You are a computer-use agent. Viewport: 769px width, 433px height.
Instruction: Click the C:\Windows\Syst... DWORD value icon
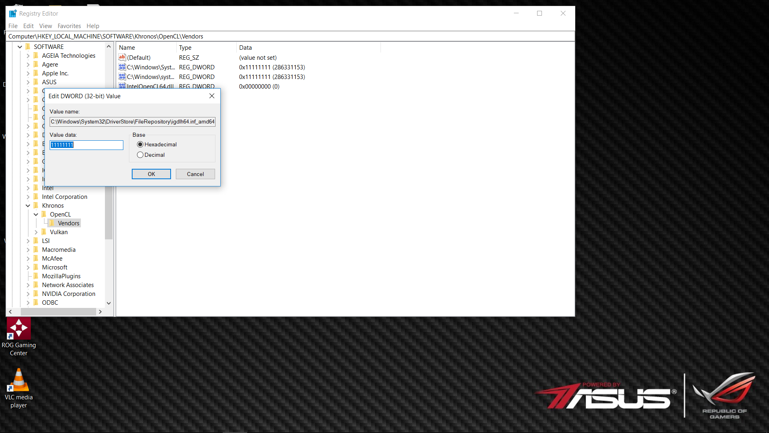pos(122,67)
